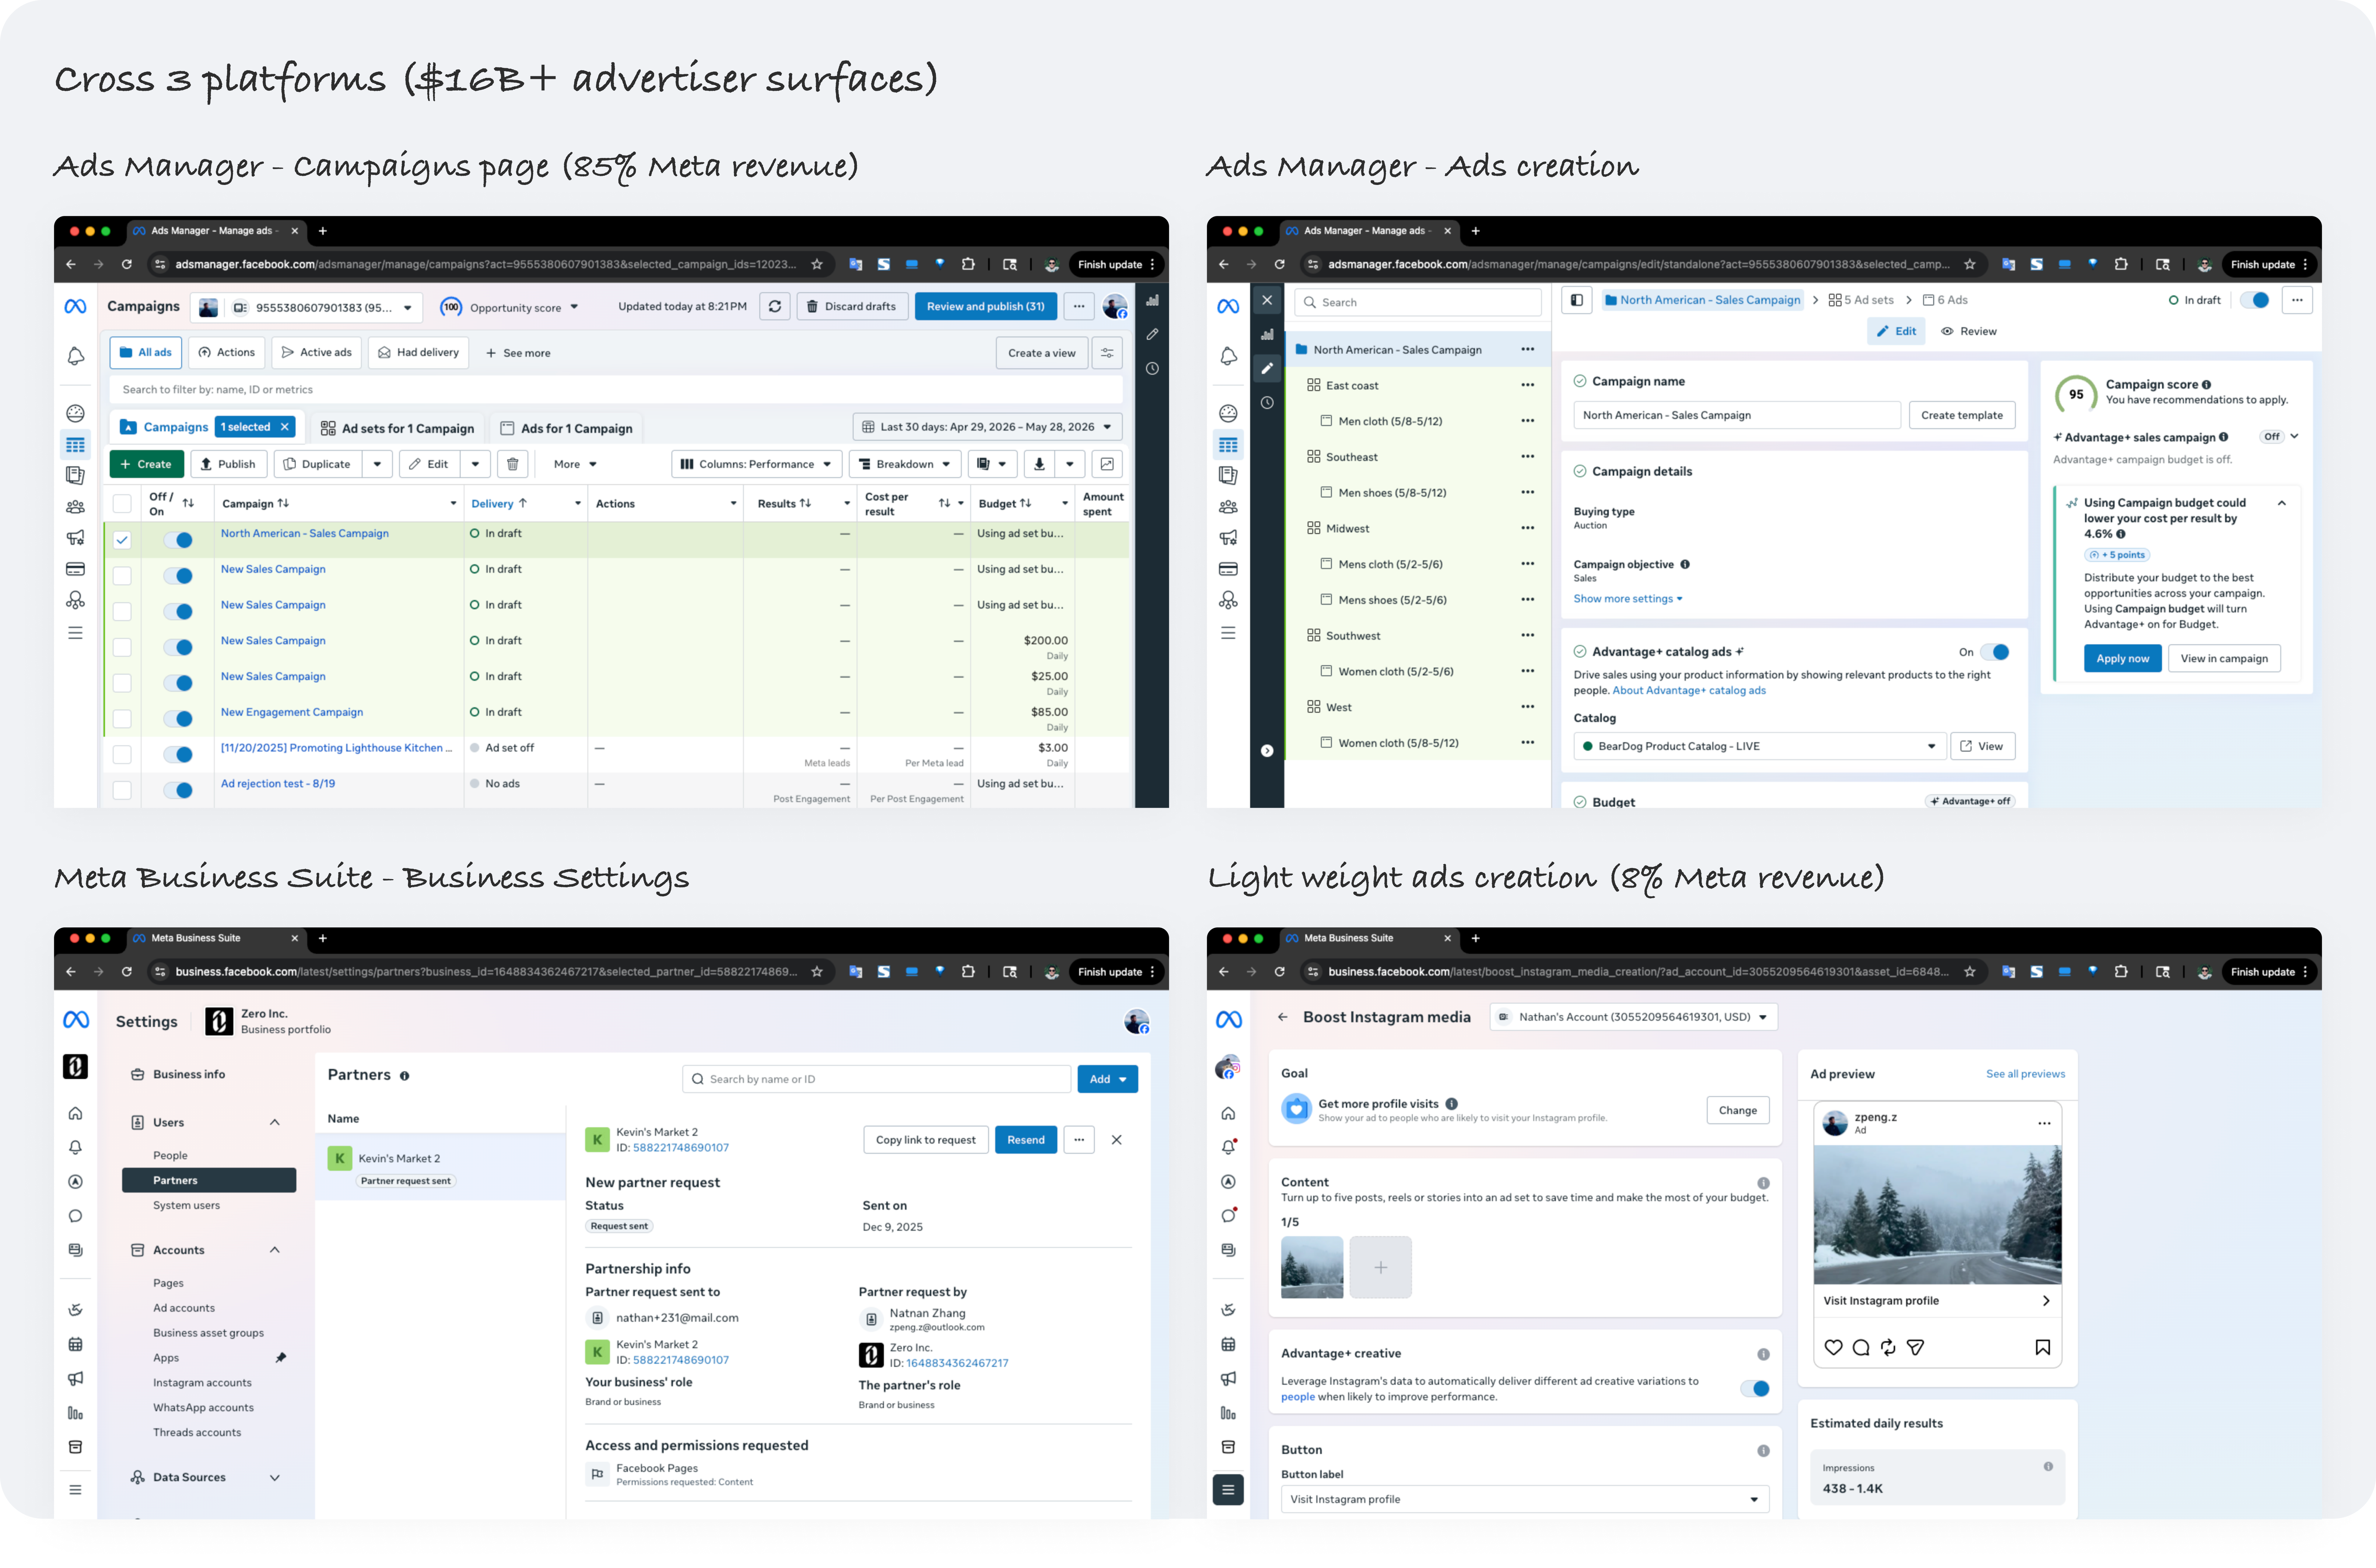Toggle the North American - Sales Campaign on/off switch

tap(178, 540)
